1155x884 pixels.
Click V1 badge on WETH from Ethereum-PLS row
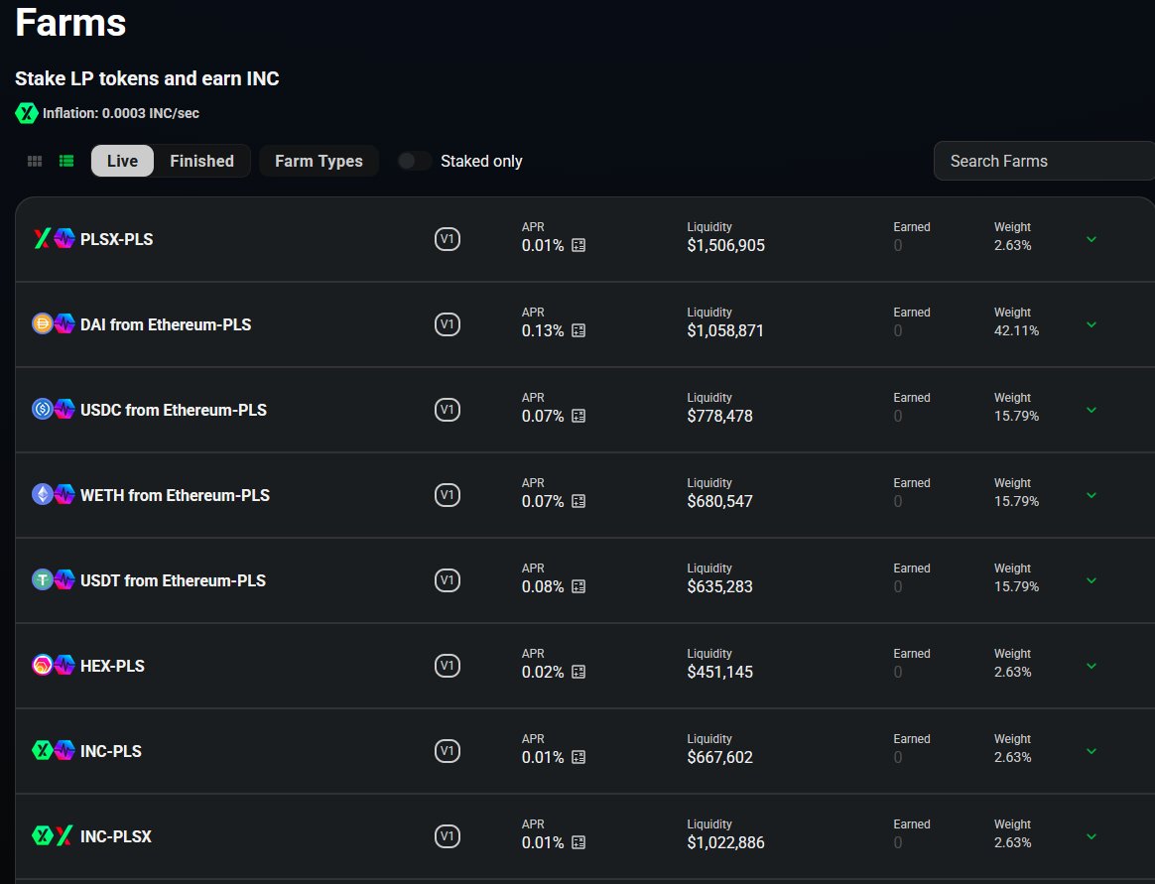448,495
